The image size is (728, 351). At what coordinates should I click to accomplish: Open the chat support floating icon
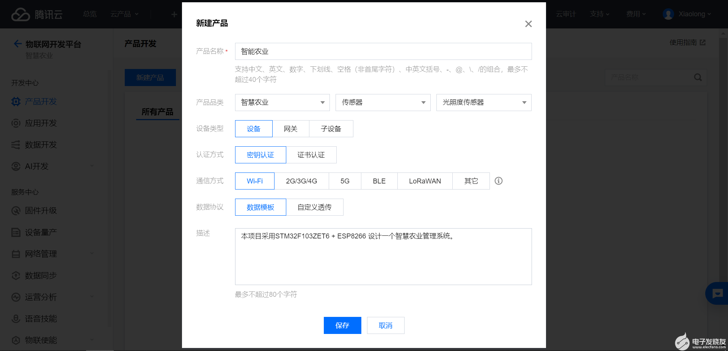[717, 293]
